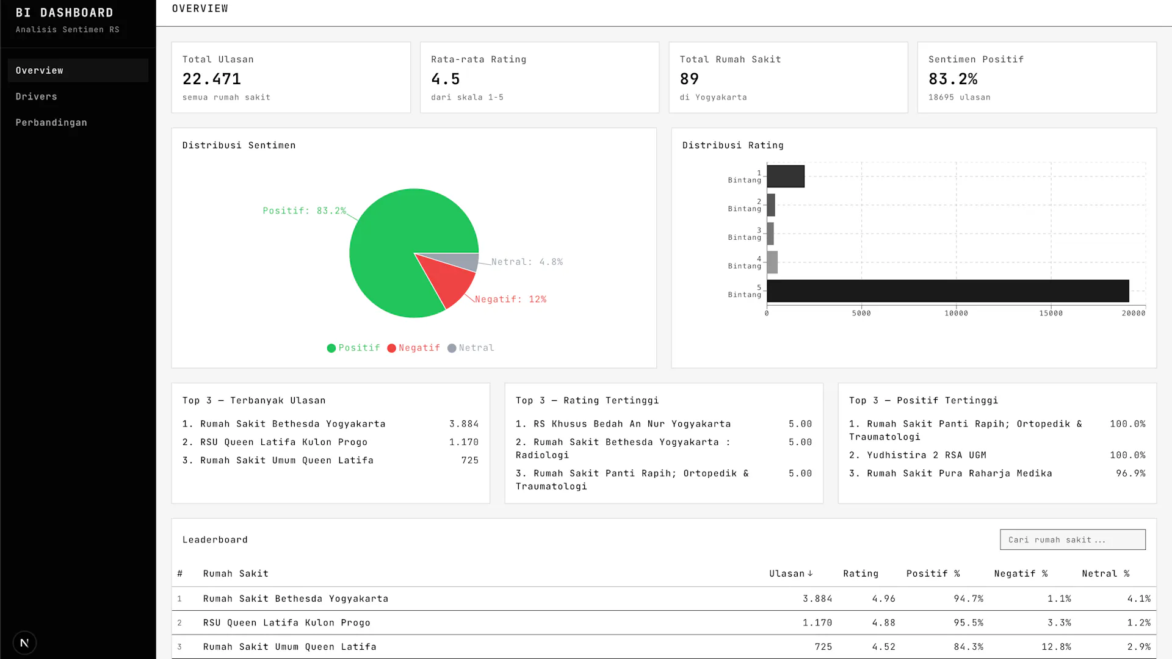Click Bethesda Yogyakarta : Radiologi entry

click(623, 448)
